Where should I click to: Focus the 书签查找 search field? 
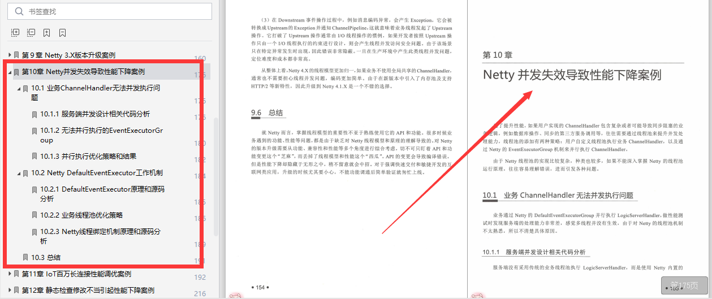110,11
